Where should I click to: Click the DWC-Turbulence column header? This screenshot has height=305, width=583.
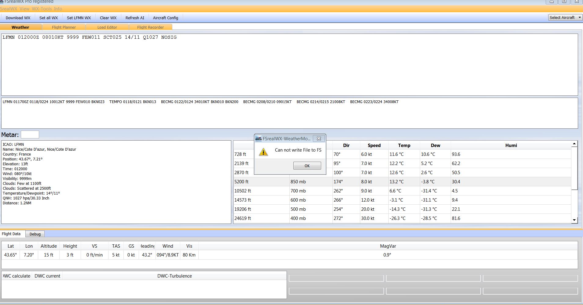click(174, 276)
